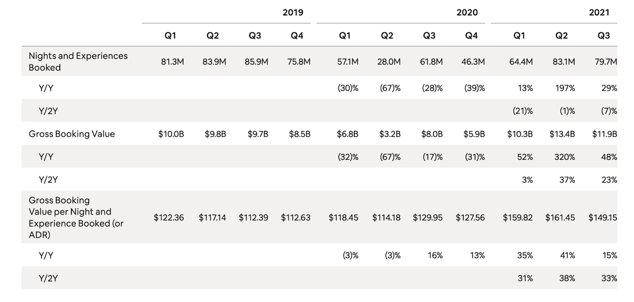The width and height of the screenshot is (634, 302).
Task: Select the $10.0B gross booking cell
Action: 171,134
